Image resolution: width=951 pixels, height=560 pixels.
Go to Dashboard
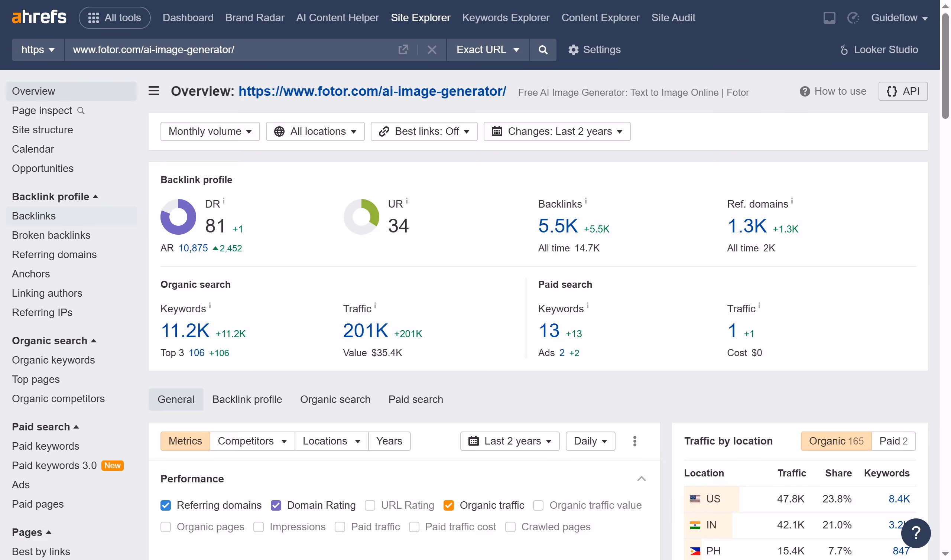[x=188, y=18]
